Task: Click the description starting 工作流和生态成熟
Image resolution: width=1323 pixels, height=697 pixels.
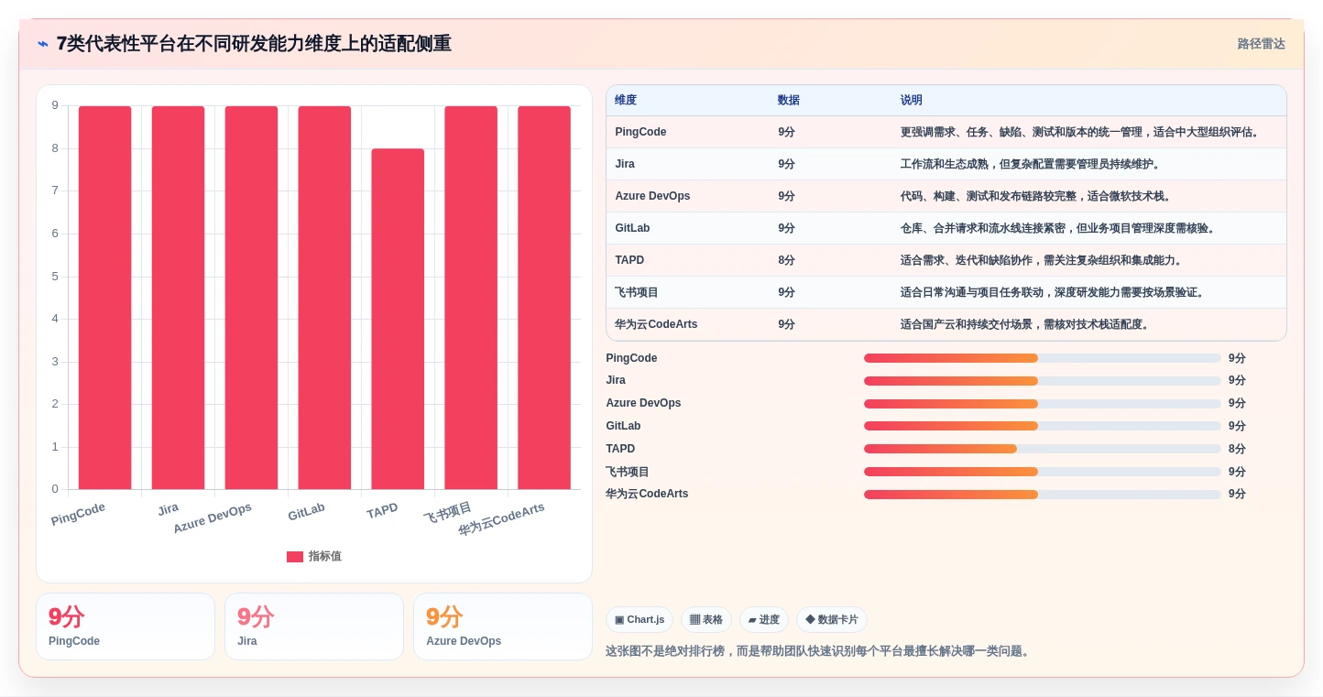Action: 1033,164
